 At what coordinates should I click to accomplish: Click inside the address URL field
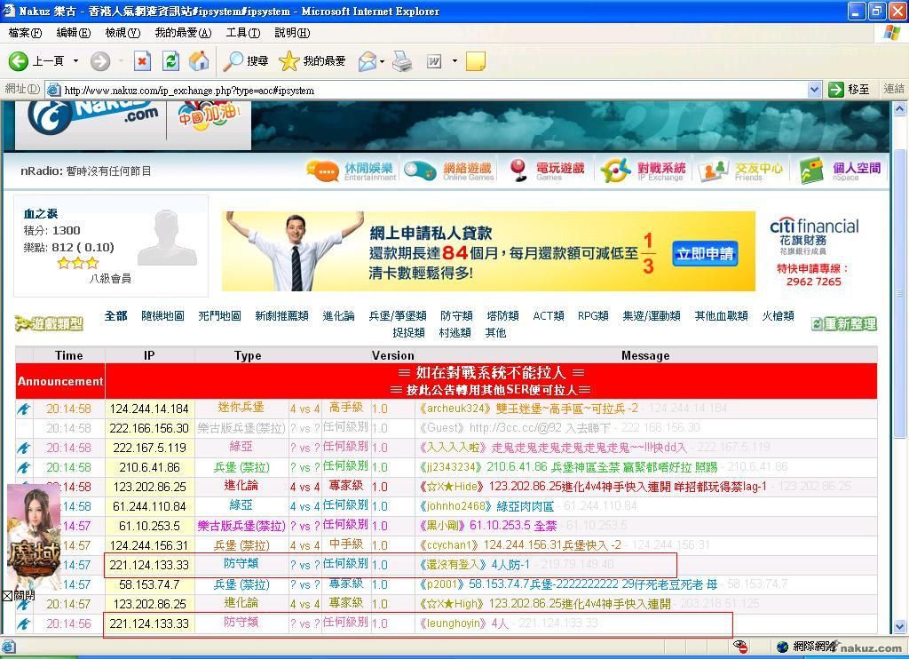coord(426,90)
